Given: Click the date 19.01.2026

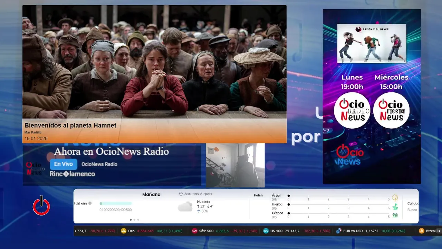Looking at the screenshot, I should pos(36,139).
